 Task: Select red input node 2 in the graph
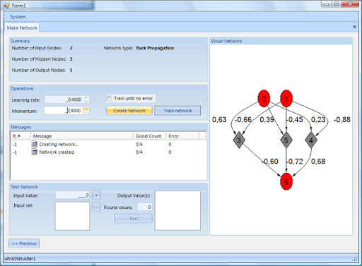tap(264, 99)
